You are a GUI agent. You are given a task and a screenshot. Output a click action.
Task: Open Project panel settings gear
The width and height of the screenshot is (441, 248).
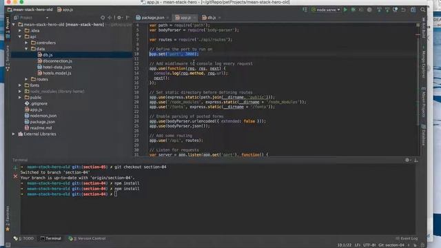tap(119, 17)
